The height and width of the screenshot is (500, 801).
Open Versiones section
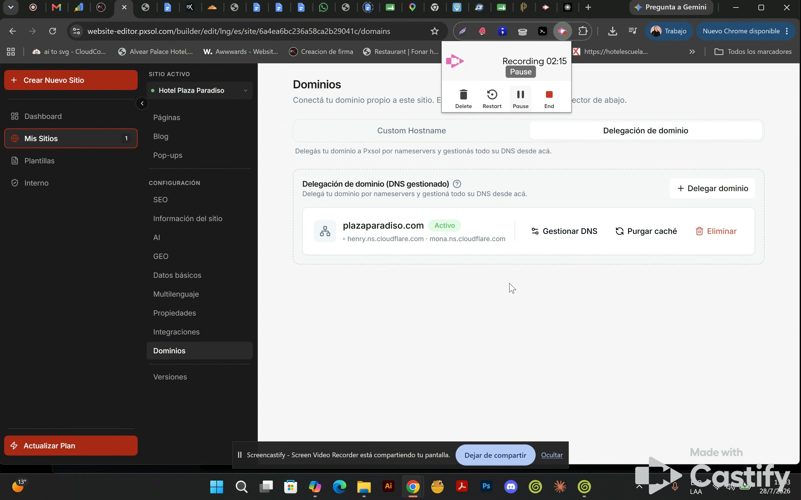pos(200,377)
